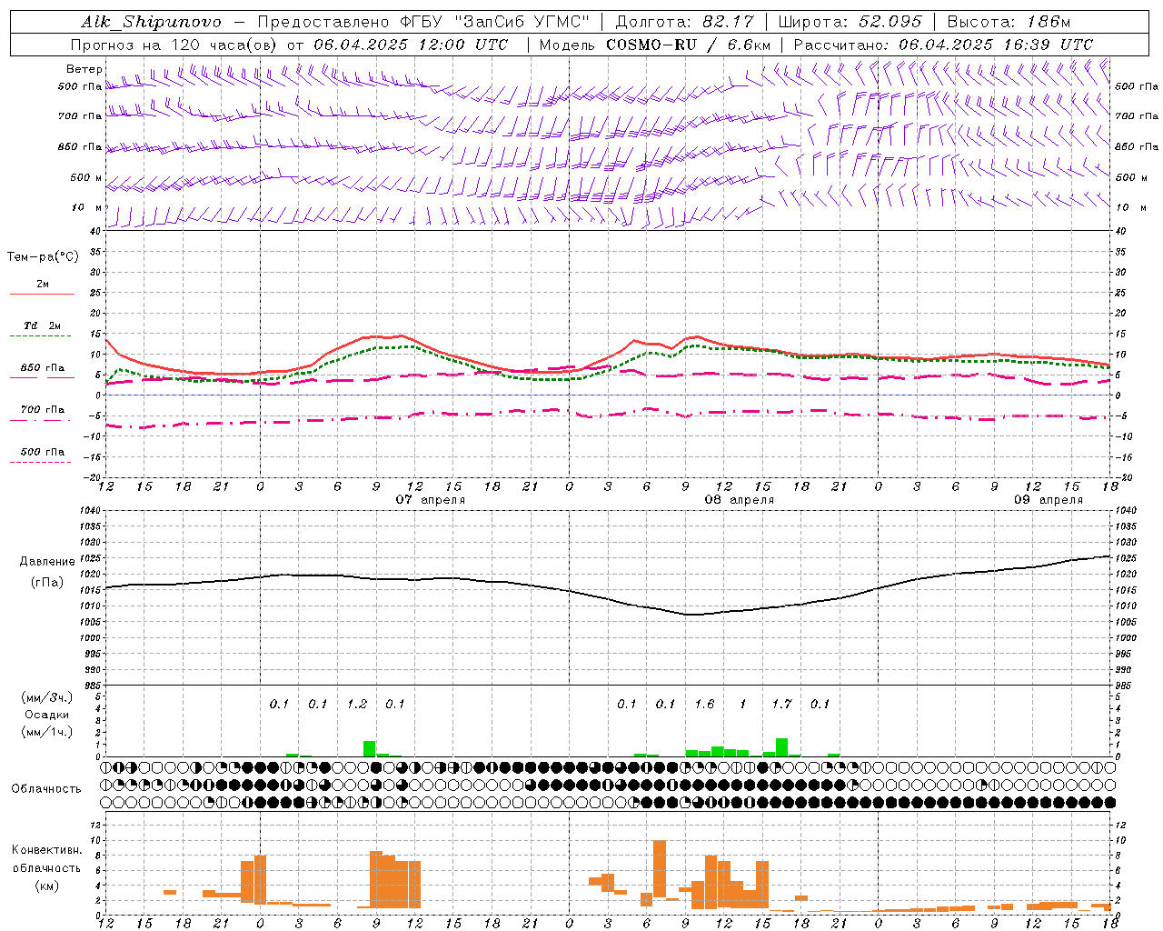Click the (мм/3ч.) precipitation unit label
1163x931 pixels.
pyautogui.click(x=47, y=697)
